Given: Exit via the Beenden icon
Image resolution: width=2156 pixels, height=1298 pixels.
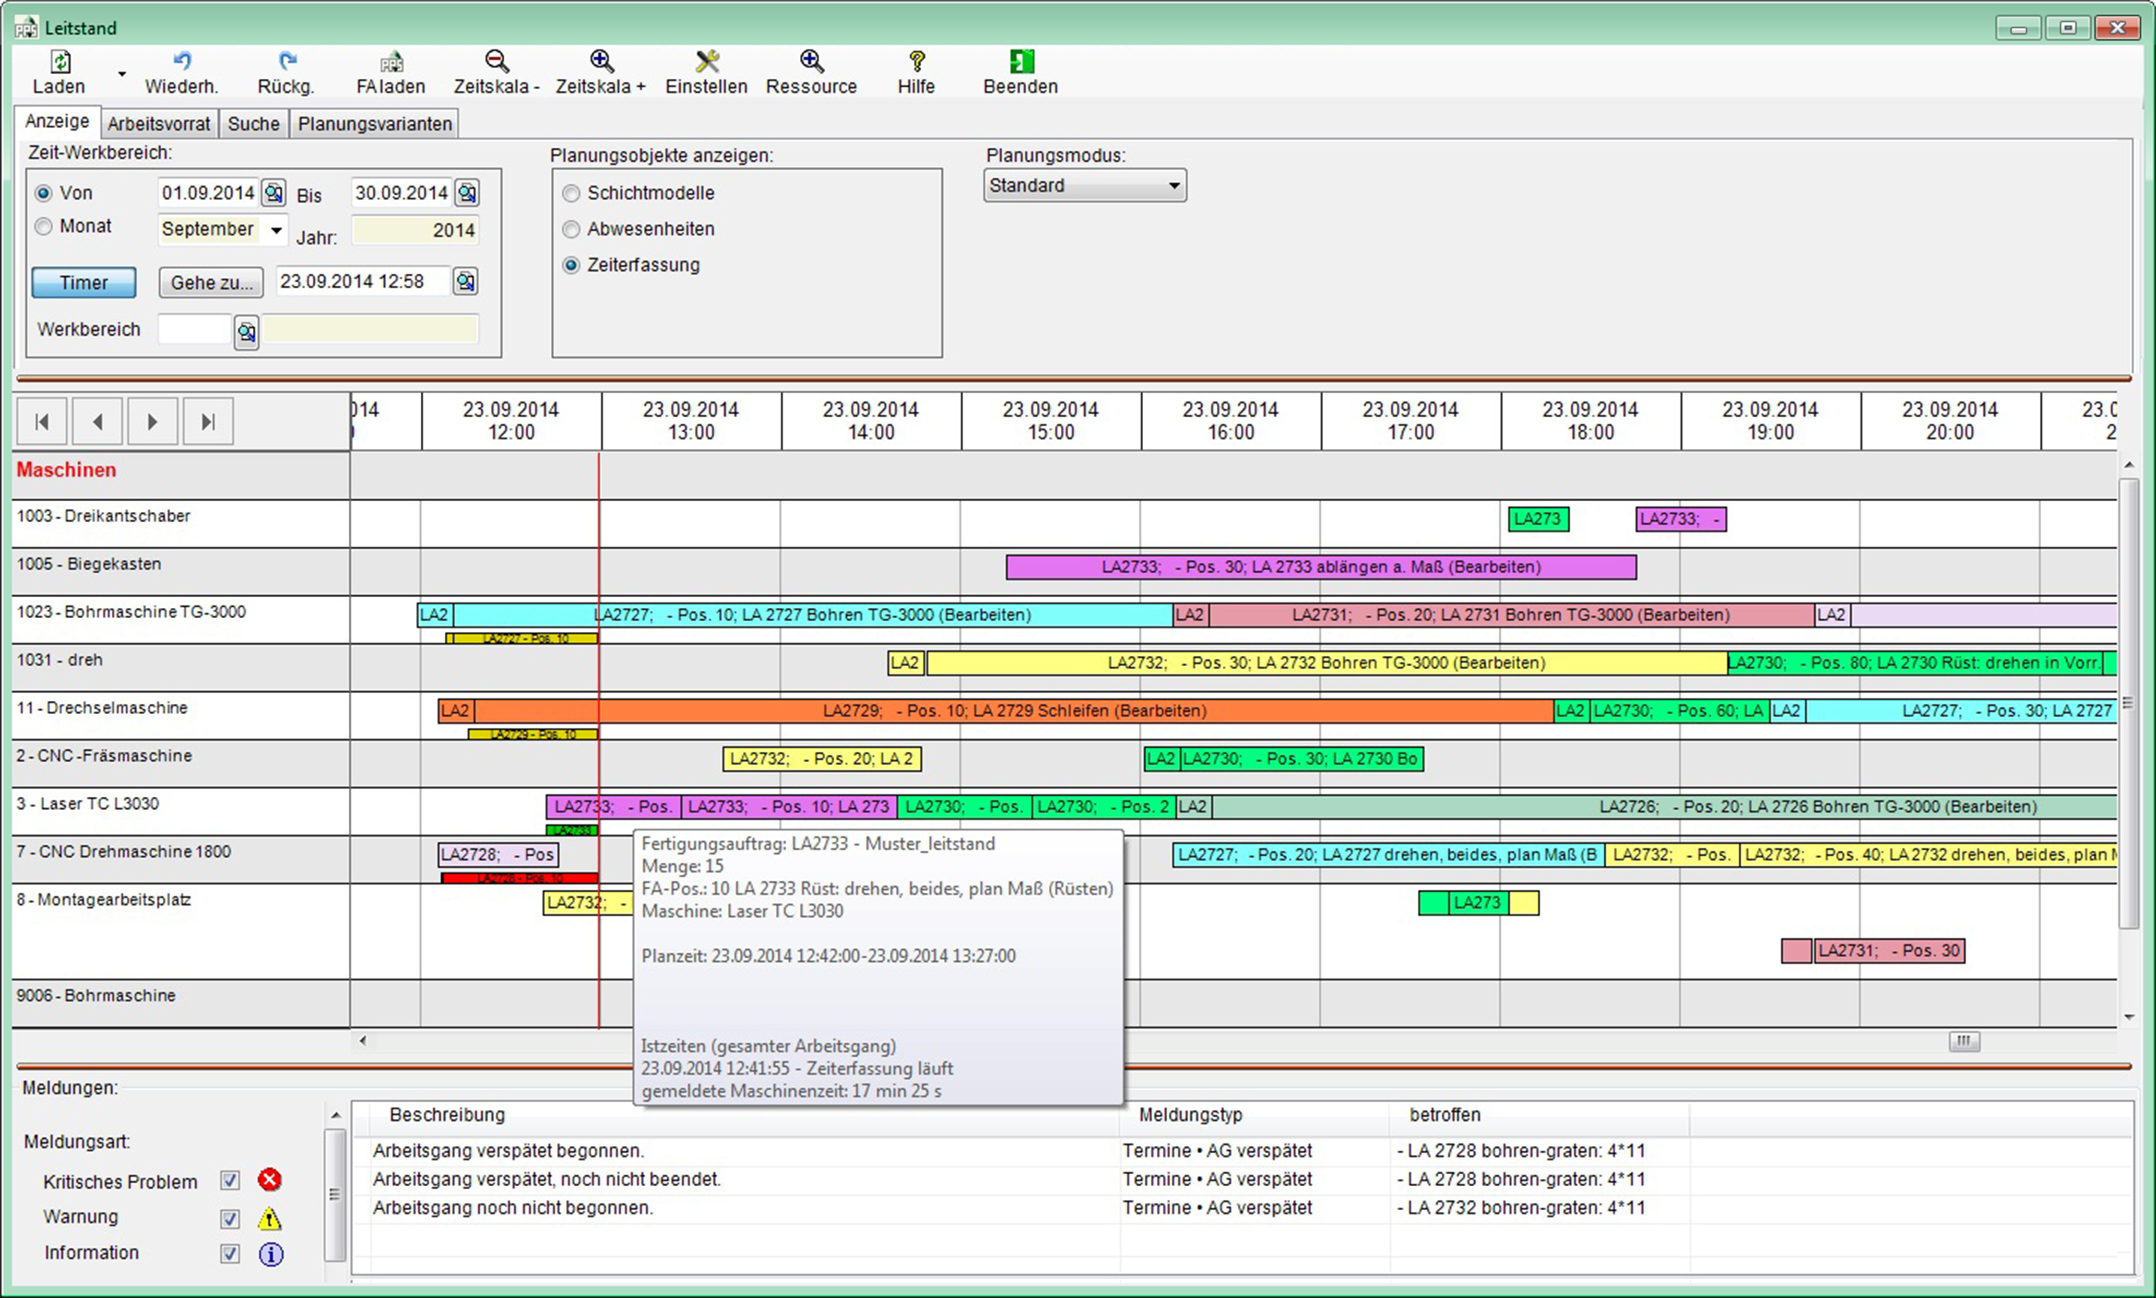Looking at the screenshot, I should (x=1021, y=61).
